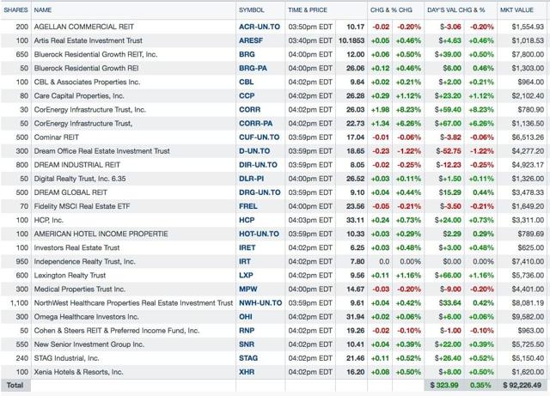Open the OHI symbol link
The width and height of the screenshot is (550, 396).
tap(246, 317)
